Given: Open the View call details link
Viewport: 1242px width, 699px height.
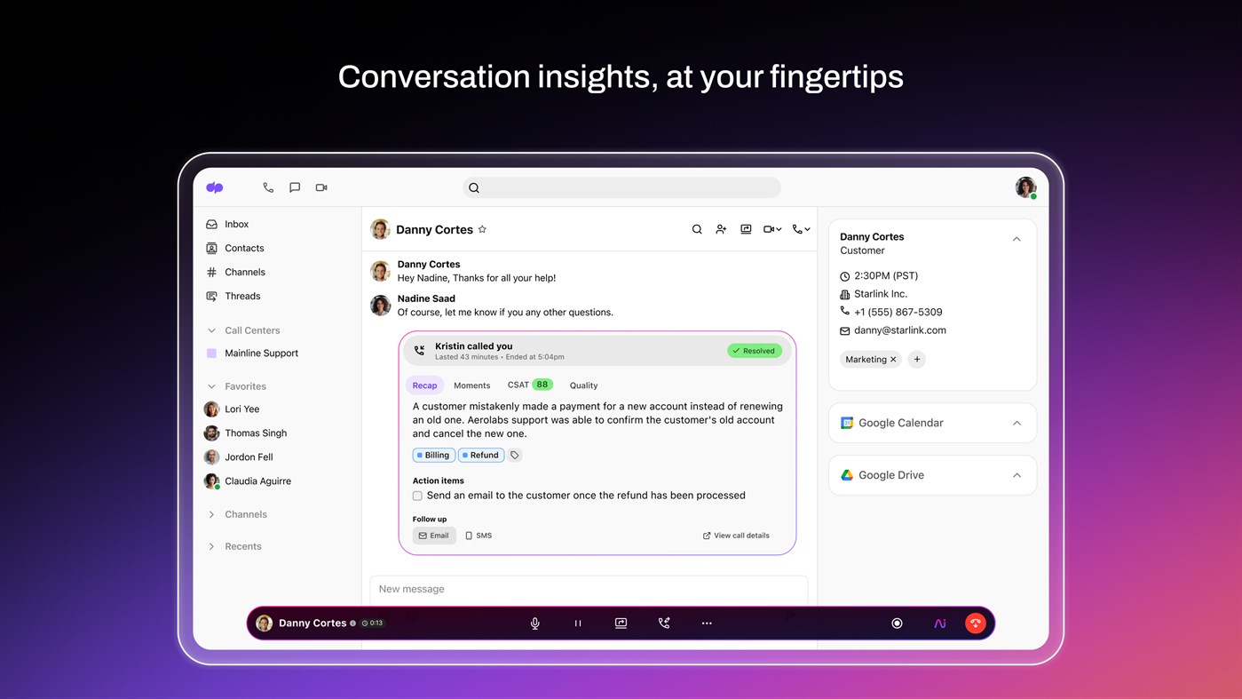Looking at the screenshot, I should (735, 536).
